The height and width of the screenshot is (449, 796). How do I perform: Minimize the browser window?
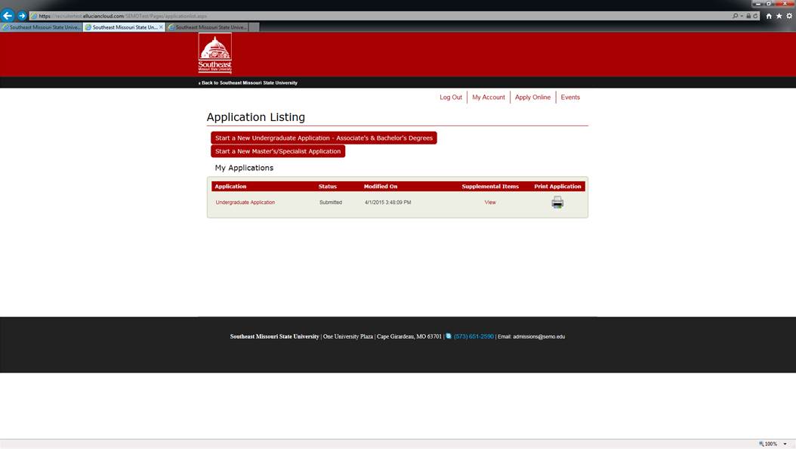tap(758, 4)
